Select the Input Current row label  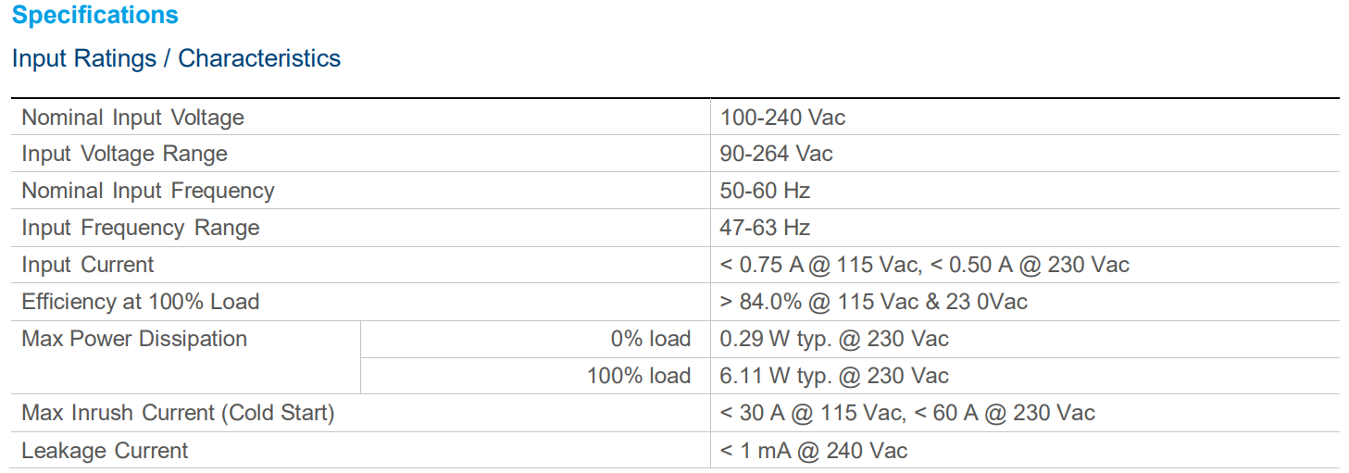(x=88, y=265)
